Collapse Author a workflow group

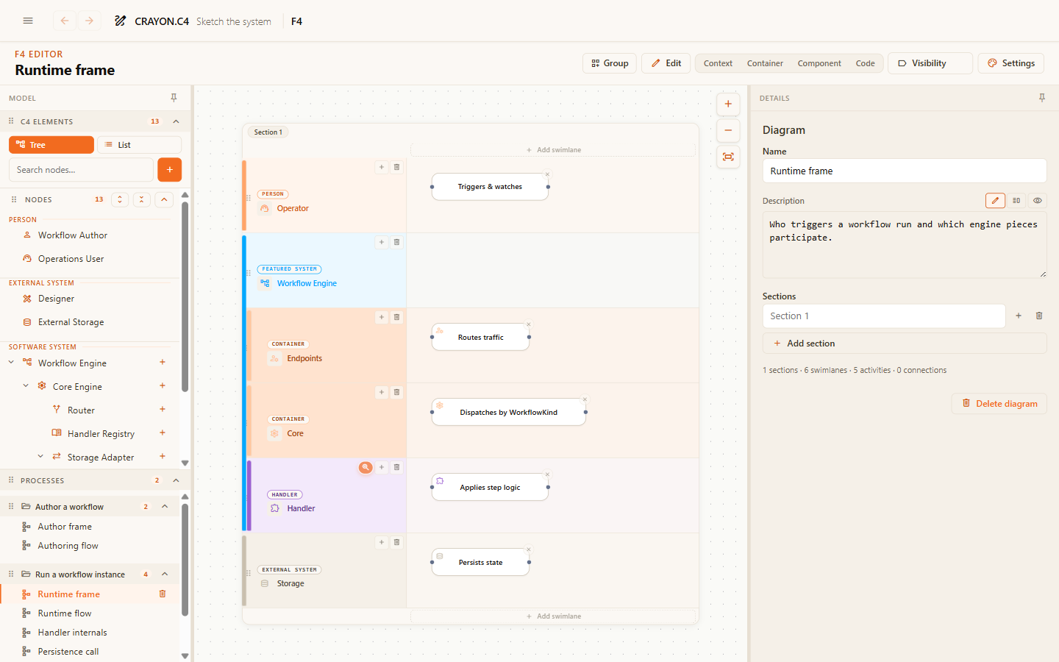point(165,507)
